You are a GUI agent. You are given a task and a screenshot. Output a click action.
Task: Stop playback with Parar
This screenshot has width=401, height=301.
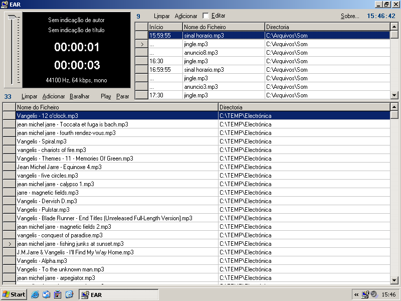click(122, 96)
